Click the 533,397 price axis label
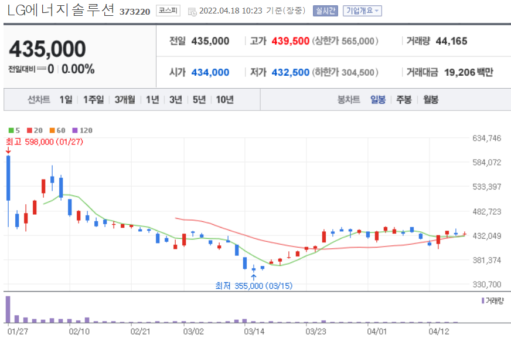Screen dimensions: 511x348 (487, 187)
